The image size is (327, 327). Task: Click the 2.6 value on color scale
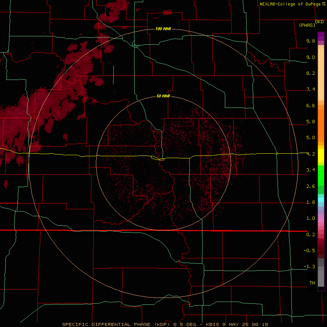coord(311,186)
